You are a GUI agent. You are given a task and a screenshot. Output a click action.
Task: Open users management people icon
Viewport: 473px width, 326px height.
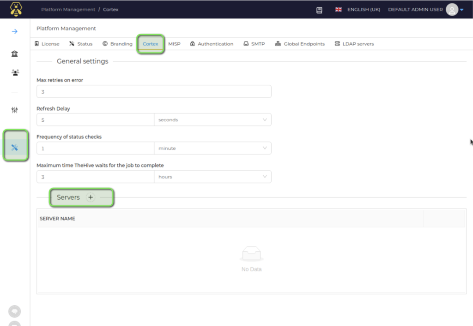[x=15, y=72]
